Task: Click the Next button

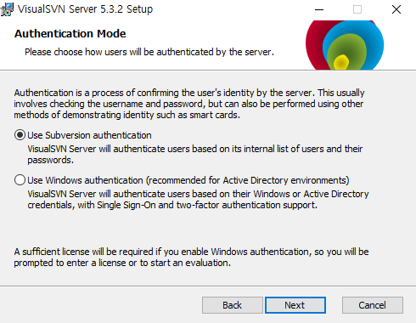Action: coord(295,305)
